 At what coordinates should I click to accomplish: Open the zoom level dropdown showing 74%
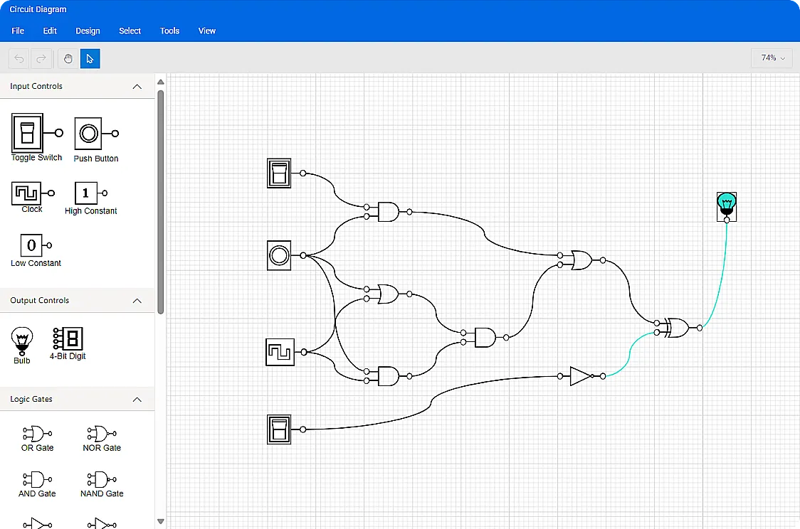[772, 58]
